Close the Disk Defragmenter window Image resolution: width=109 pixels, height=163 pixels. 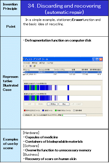click(101, 59)
